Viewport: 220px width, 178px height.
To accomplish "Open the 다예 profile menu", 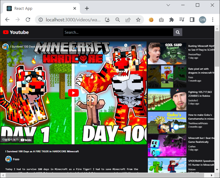I will (202, 20).
